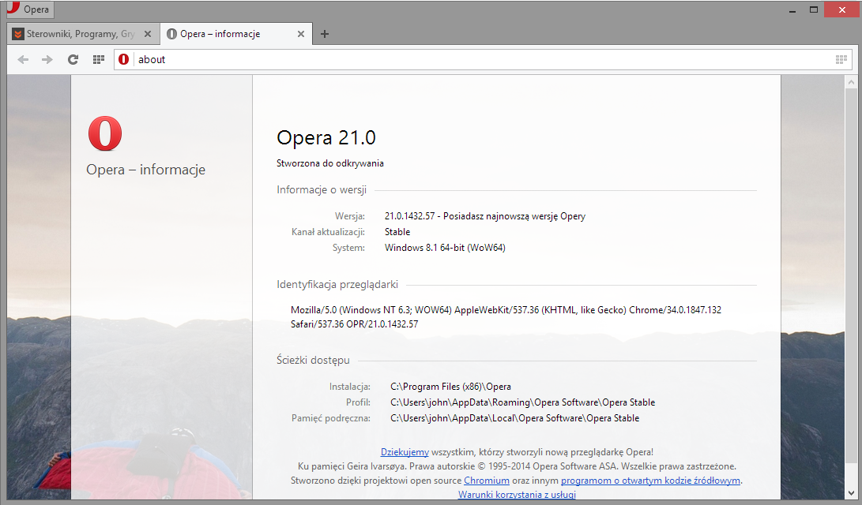Image resolution: width=862 pixels, height=505 pixels.
Task: Click the 'Stable' update channel value
Action: [x=397, y=232]
